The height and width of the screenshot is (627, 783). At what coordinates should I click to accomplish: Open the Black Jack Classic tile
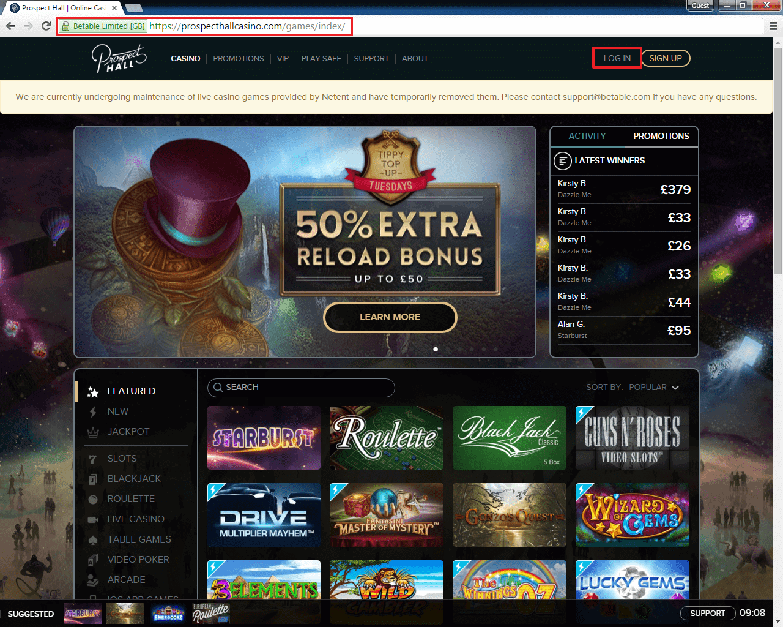pos(510,438)
